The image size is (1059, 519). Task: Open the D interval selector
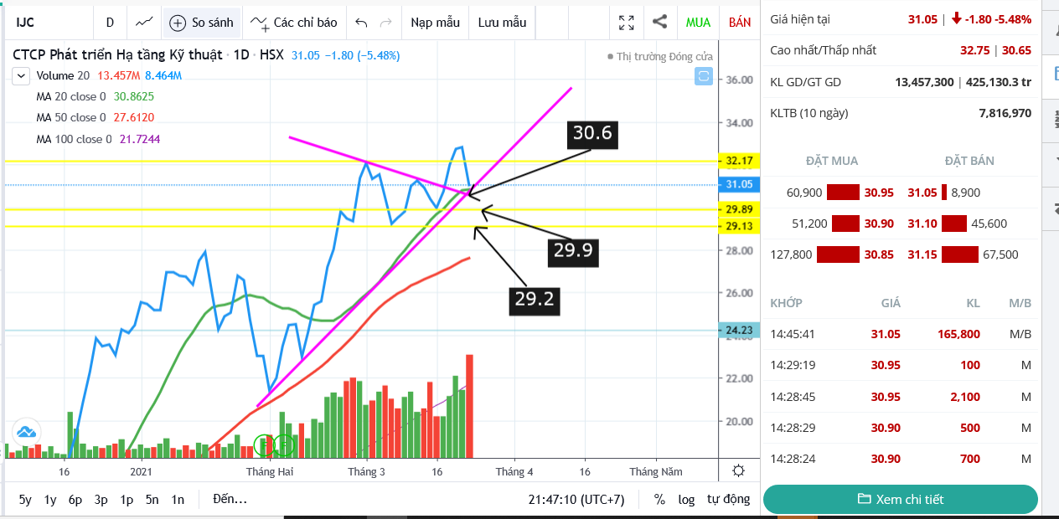pos(110,23)
